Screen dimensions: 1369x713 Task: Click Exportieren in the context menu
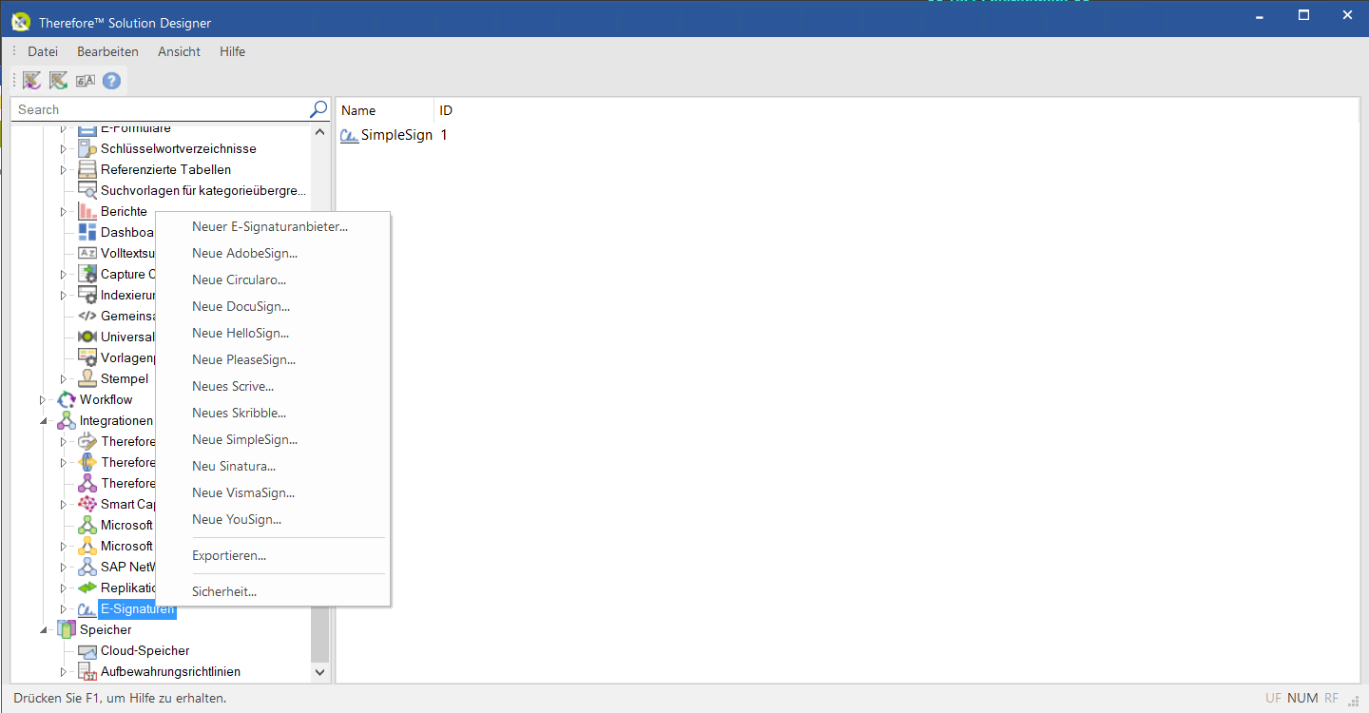coord(229,555)
